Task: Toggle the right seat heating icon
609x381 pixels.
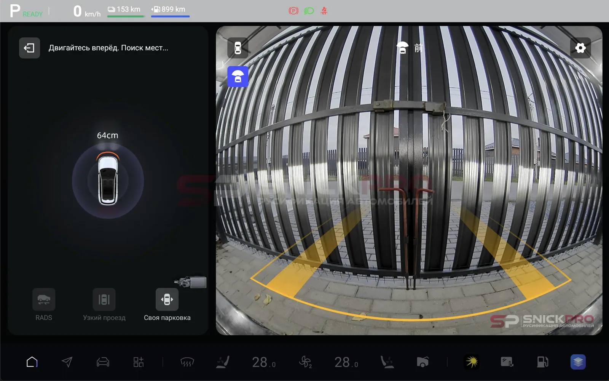Action: (387, 362)
